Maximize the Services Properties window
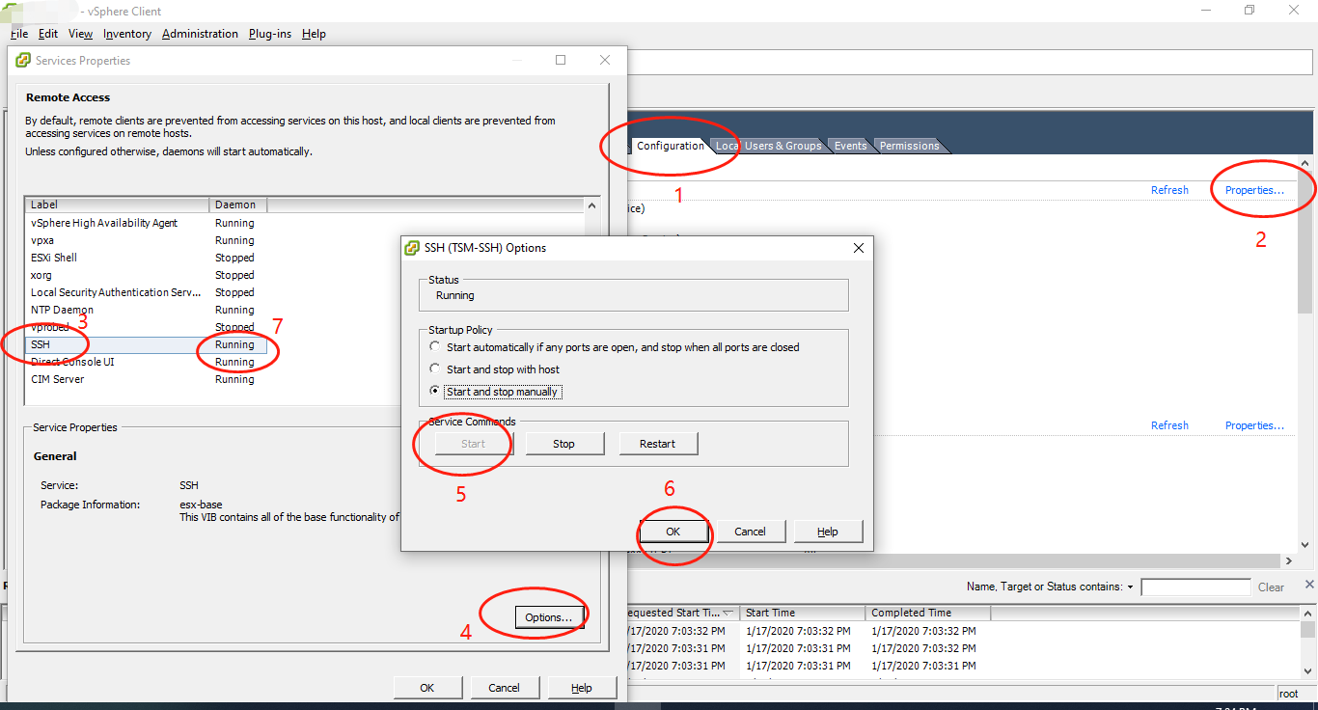1318x710 pixels. coord(561,60)
